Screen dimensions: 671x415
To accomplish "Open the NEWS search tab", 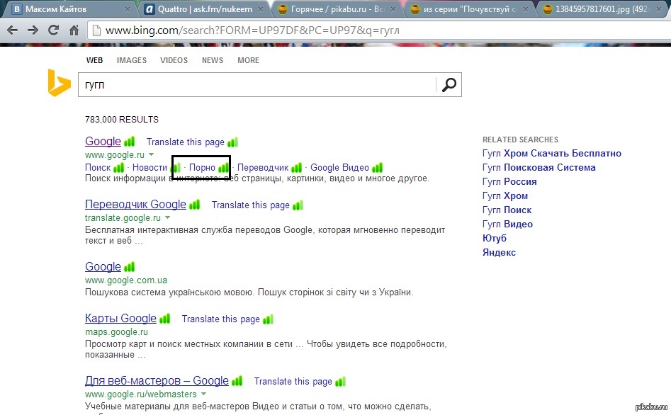I will 212,60.
